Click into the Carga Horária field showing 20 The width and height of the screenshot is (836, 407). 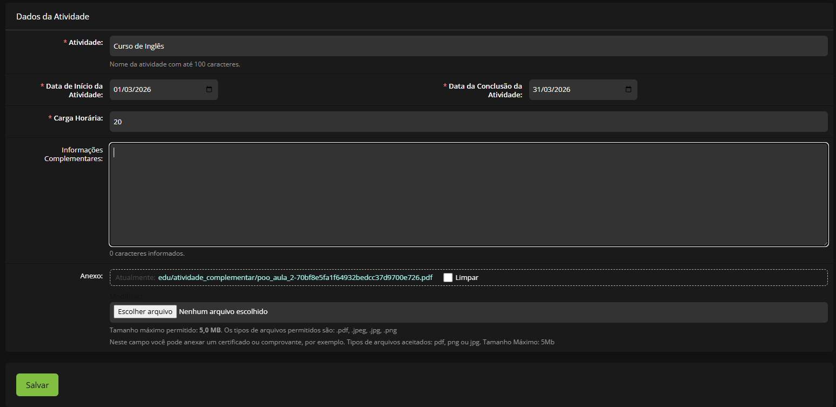(468, 122)
